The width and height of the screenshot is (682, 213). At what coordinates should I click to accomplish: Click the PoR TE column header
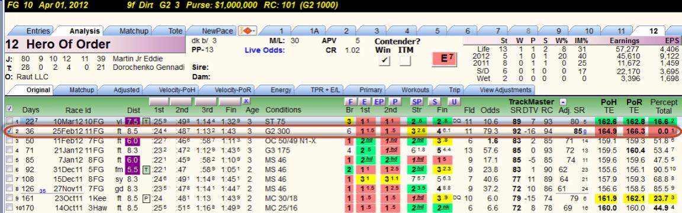click(x=634, y=106)
